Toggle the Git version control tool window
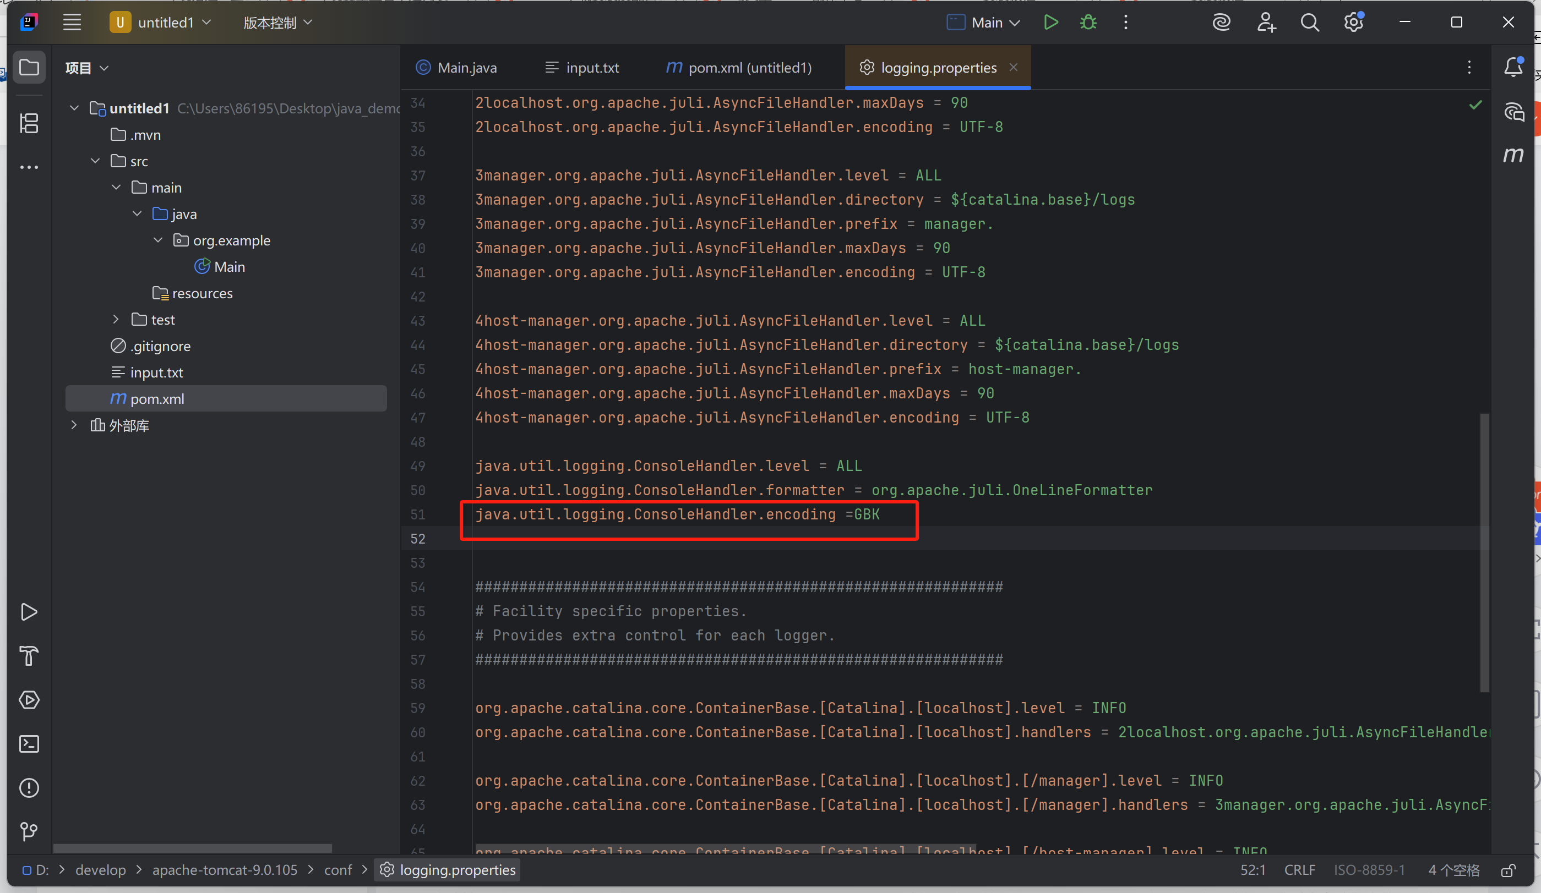1541x893 pixels. click(x=29, y=831)
